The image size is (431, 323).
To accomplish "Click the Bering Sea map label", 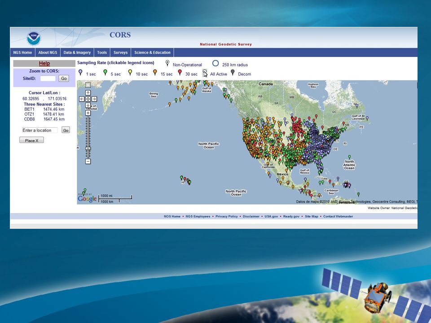I will [154, 95].
